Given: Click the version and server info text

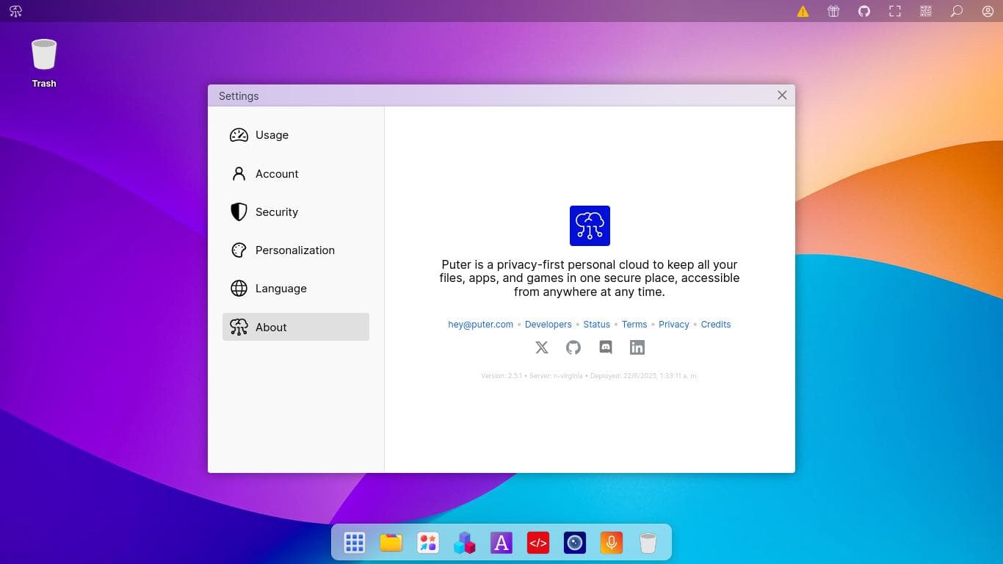Looking at the screenshot, I should point(590,375).
